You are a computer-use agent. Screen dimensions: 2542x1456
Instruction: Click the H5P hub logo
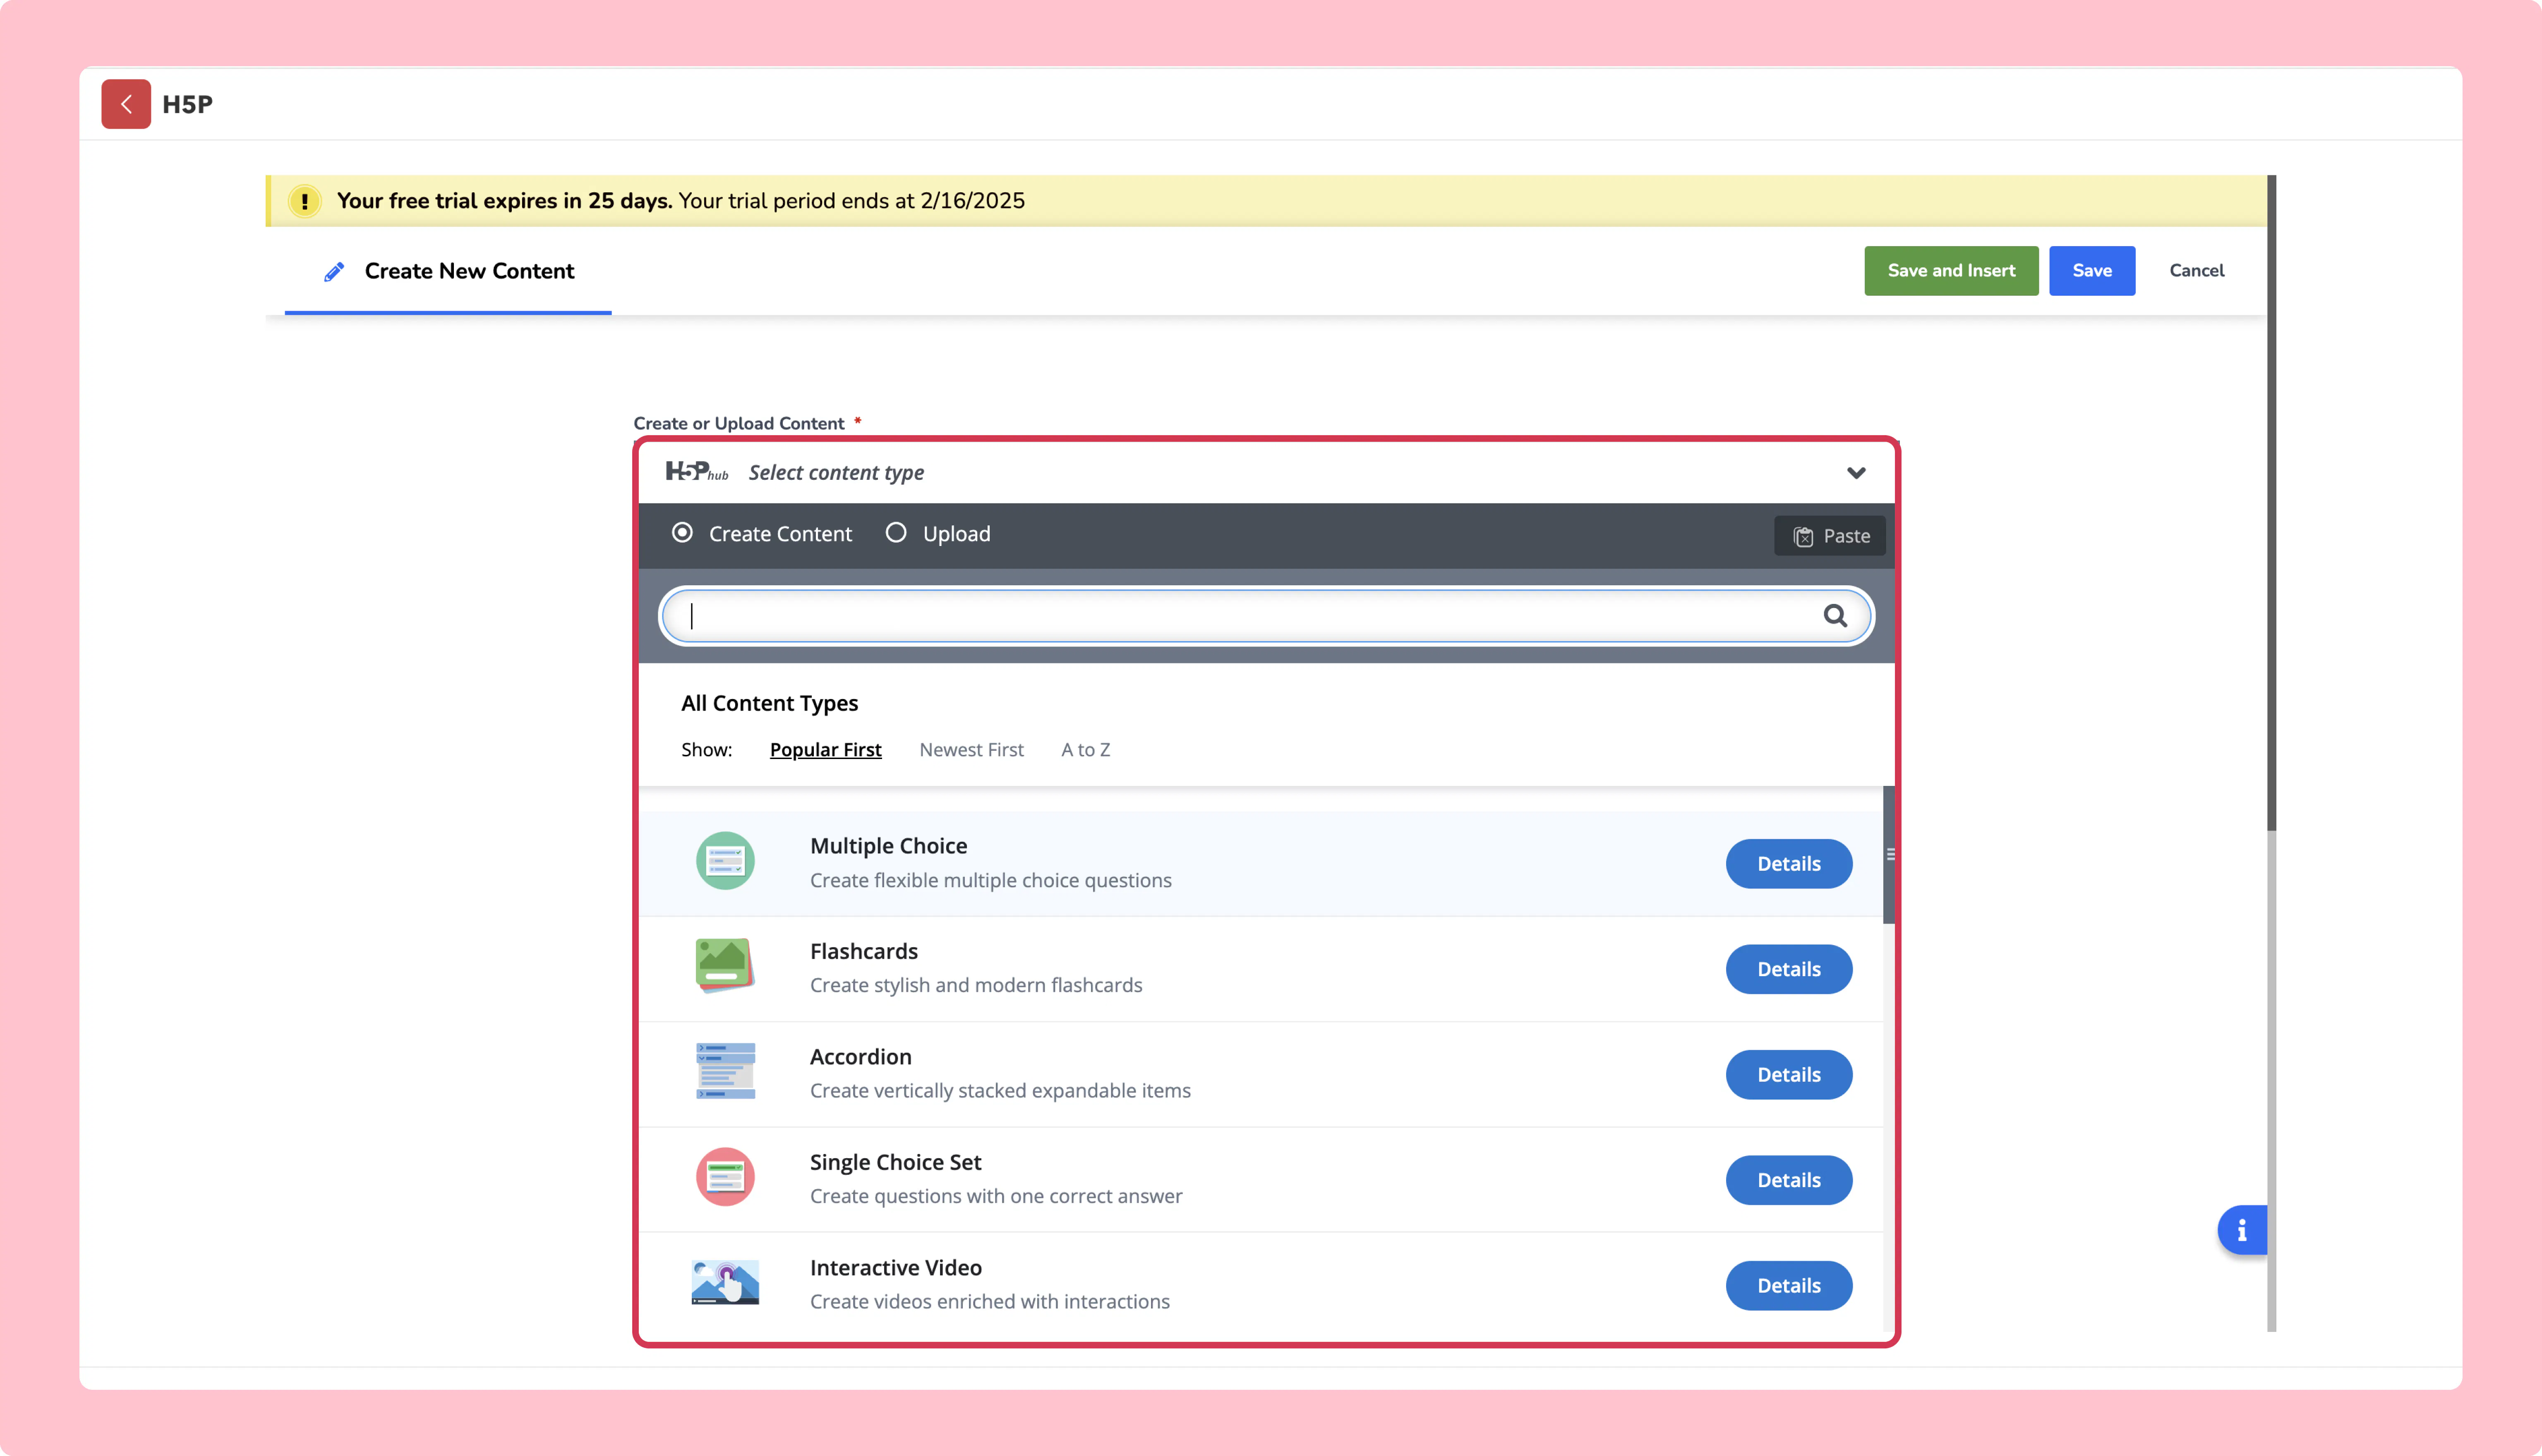click(x=697, y=472)
